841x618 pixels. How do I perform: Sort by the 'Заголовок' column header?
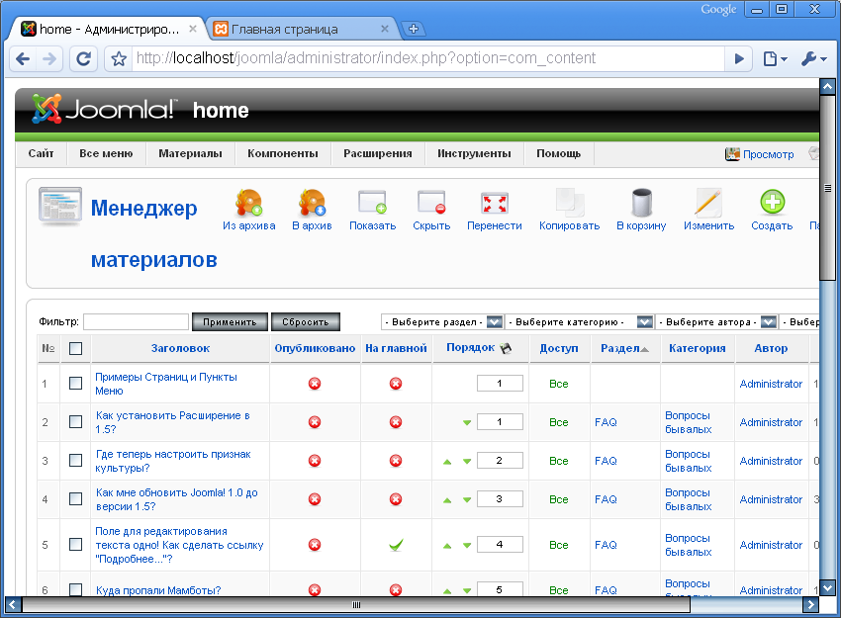(x=180, y=348)
